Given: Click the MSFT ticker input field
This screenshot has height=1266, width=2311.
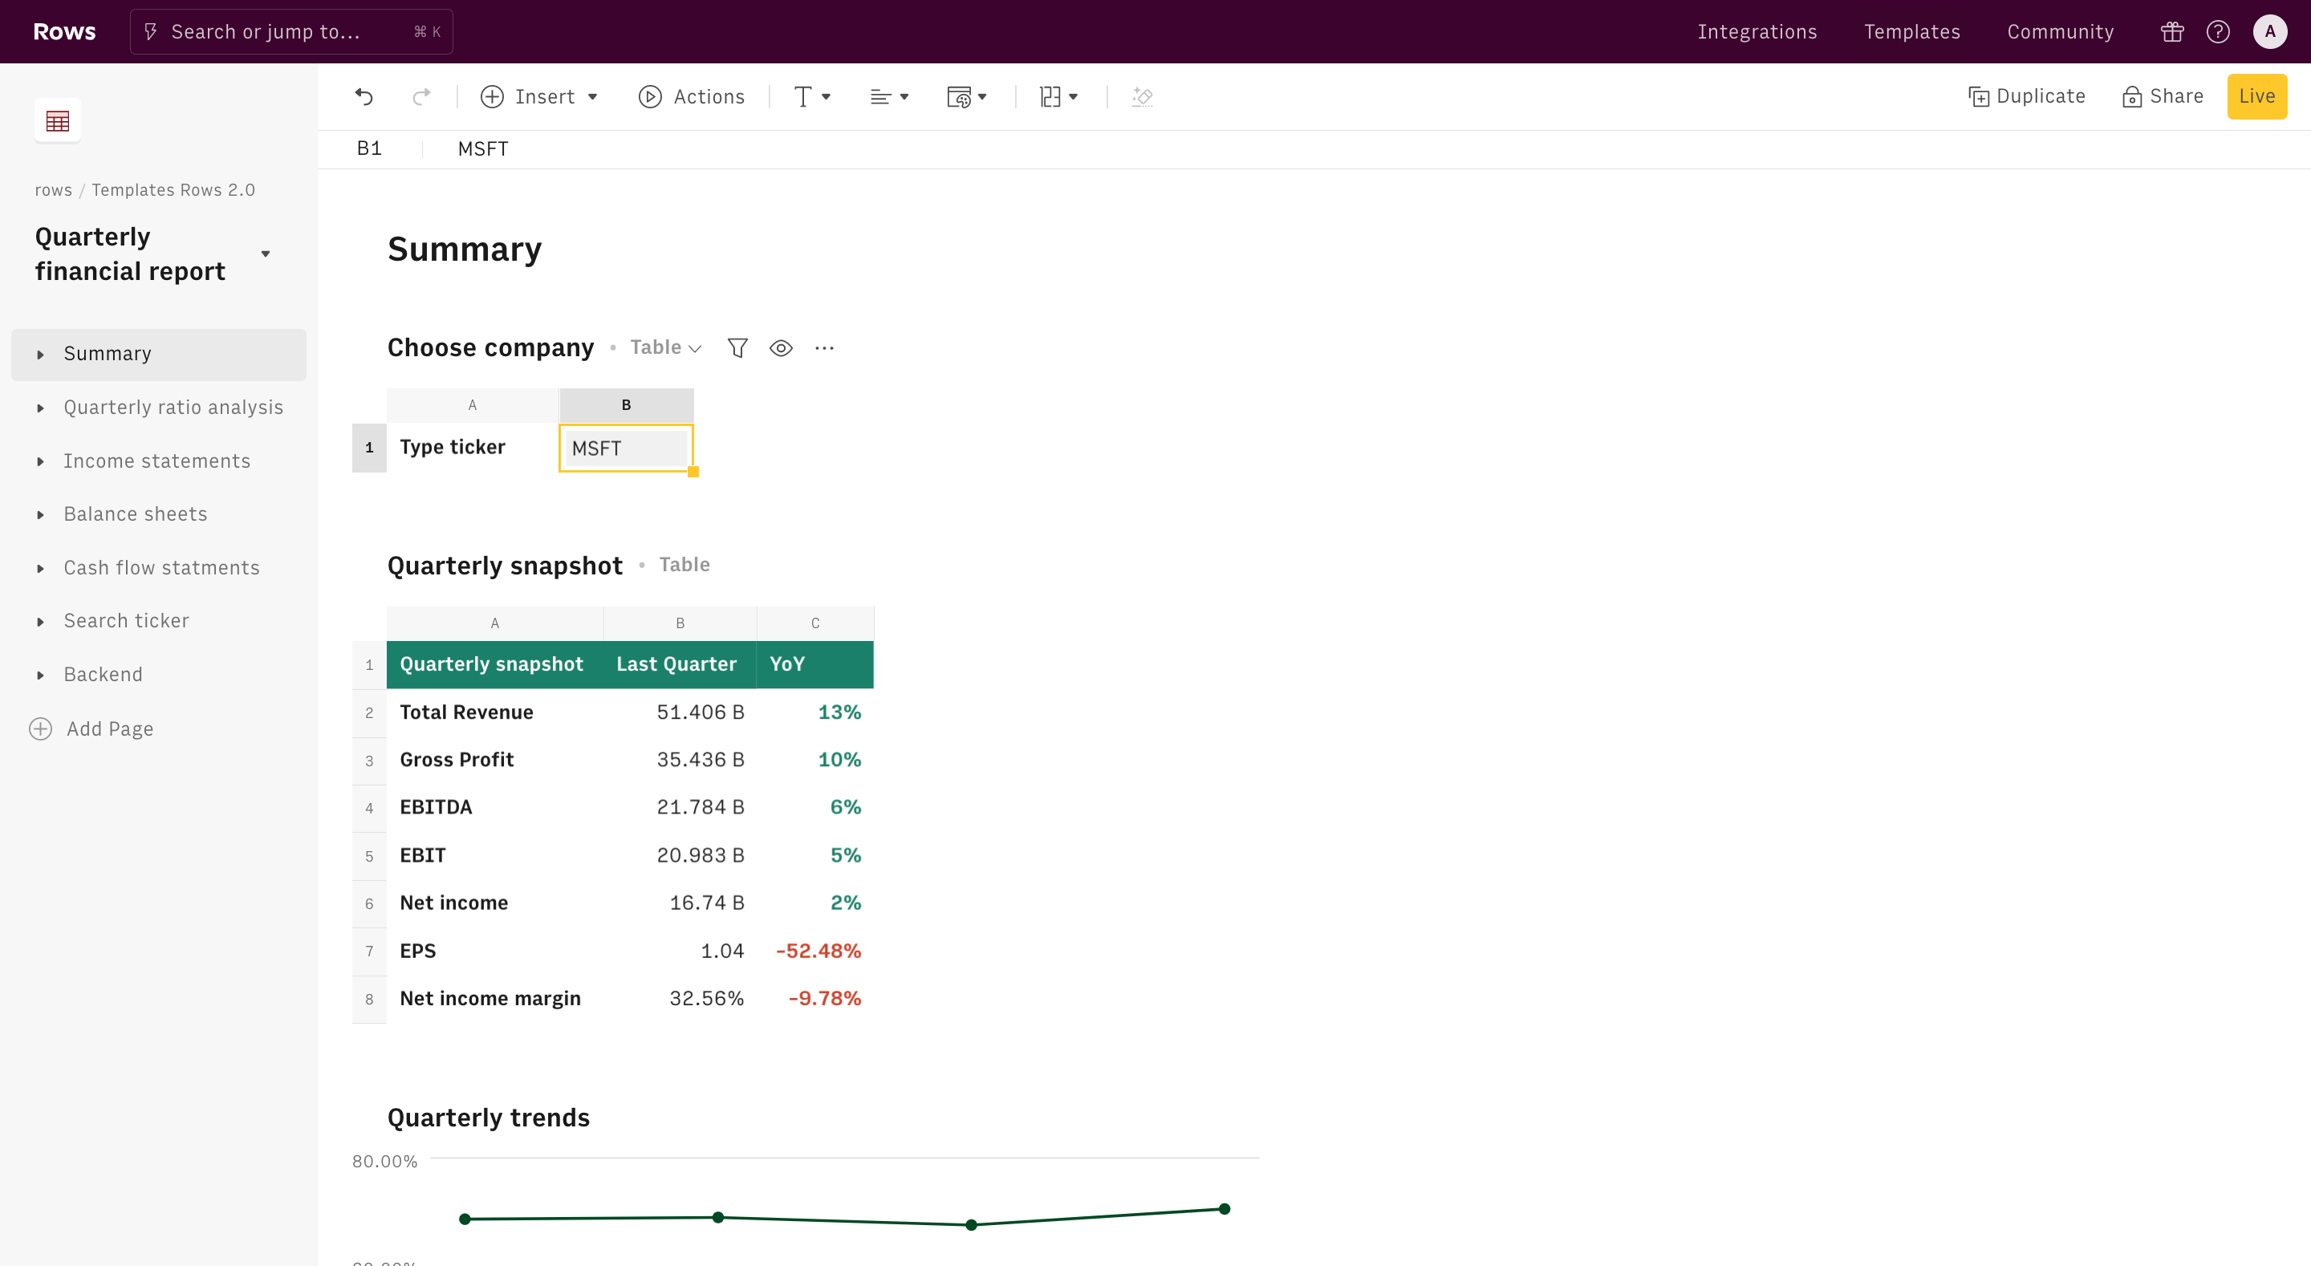Looking at the screenshot, I should pyautogui.click(x=625, y=448).
